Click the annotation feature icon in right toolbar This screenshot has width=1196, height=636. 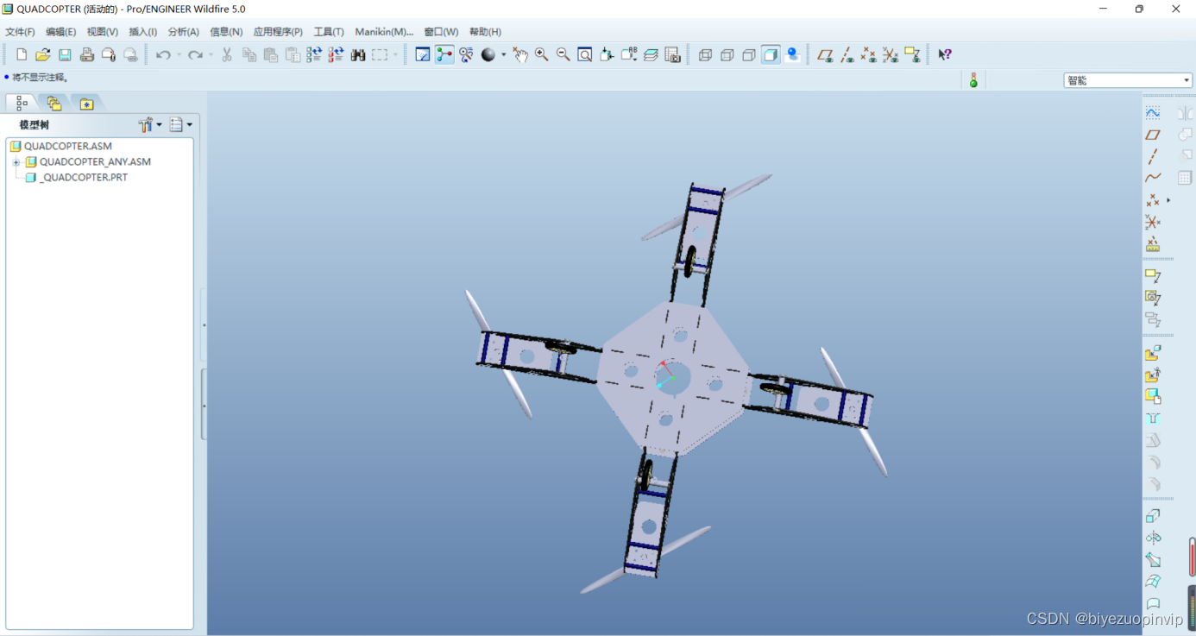[1153, 276]
